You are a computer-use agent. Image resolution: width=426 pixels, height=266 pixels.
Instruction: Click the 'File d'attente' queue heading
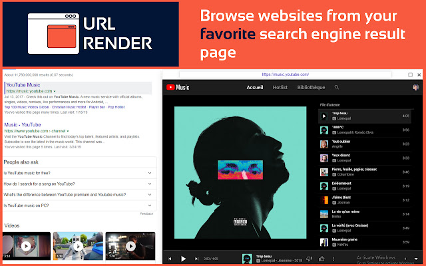(x=330, y=105)
